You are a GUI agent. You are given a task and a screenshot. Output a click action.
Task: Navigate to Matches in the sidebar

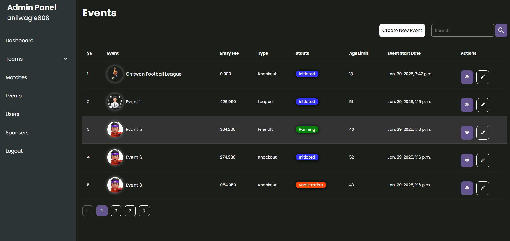(x=16, y=77)
